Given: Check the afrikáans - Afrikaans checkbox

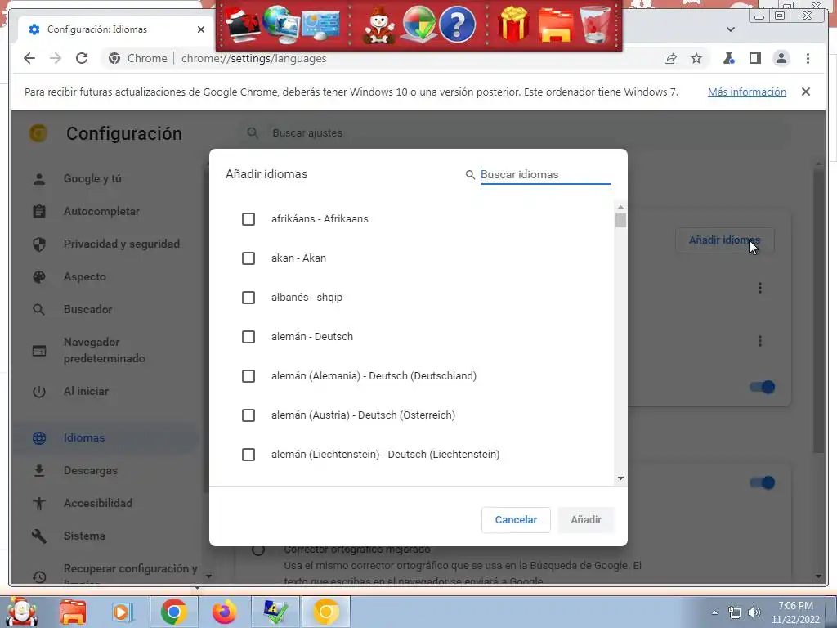Looking at the screenshot, I should (x=248, y=219).
